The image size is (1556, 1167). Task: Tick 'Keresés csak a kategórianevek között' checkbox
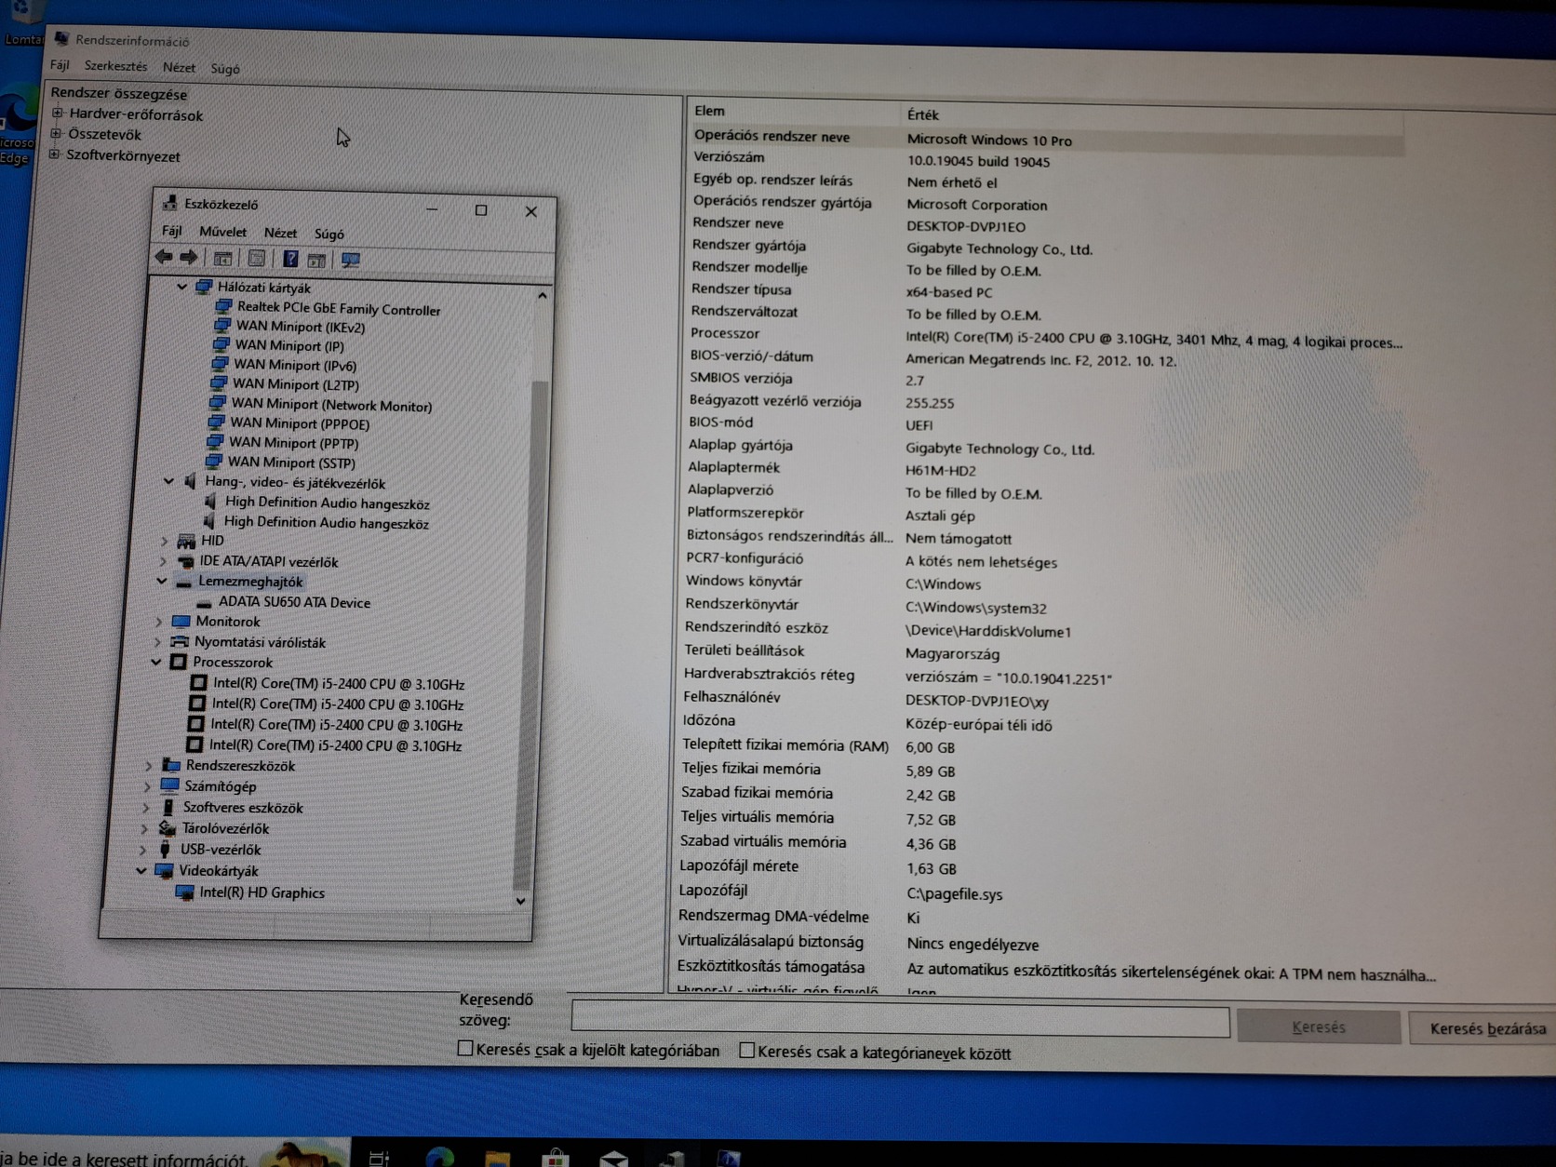(746, 1050)
